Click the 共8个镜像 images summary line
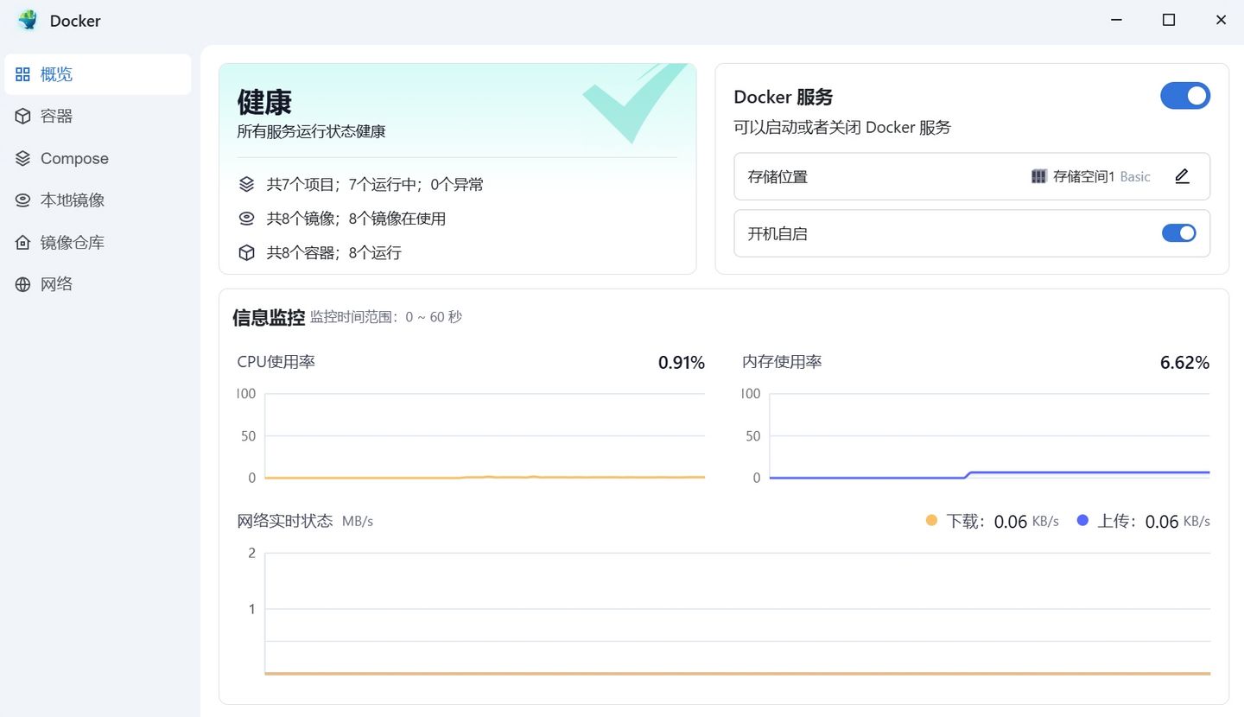 click(355, 219)
